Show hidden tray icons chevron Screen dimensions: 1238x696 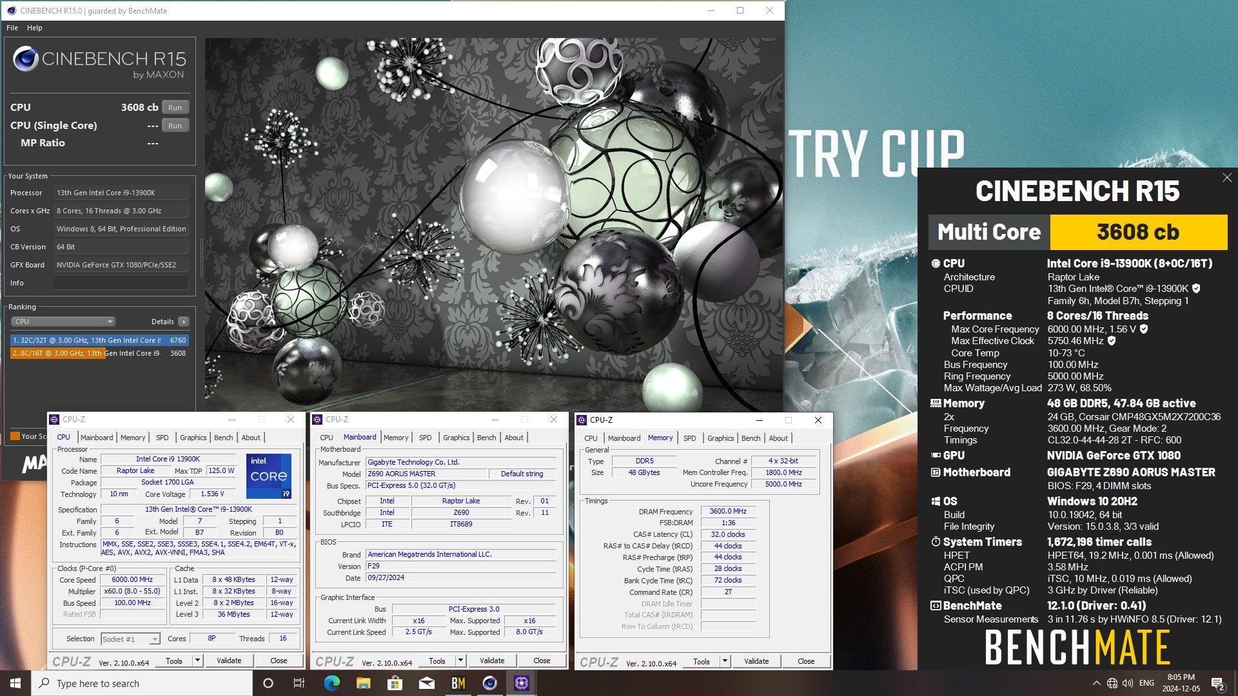click(1096, 683)
